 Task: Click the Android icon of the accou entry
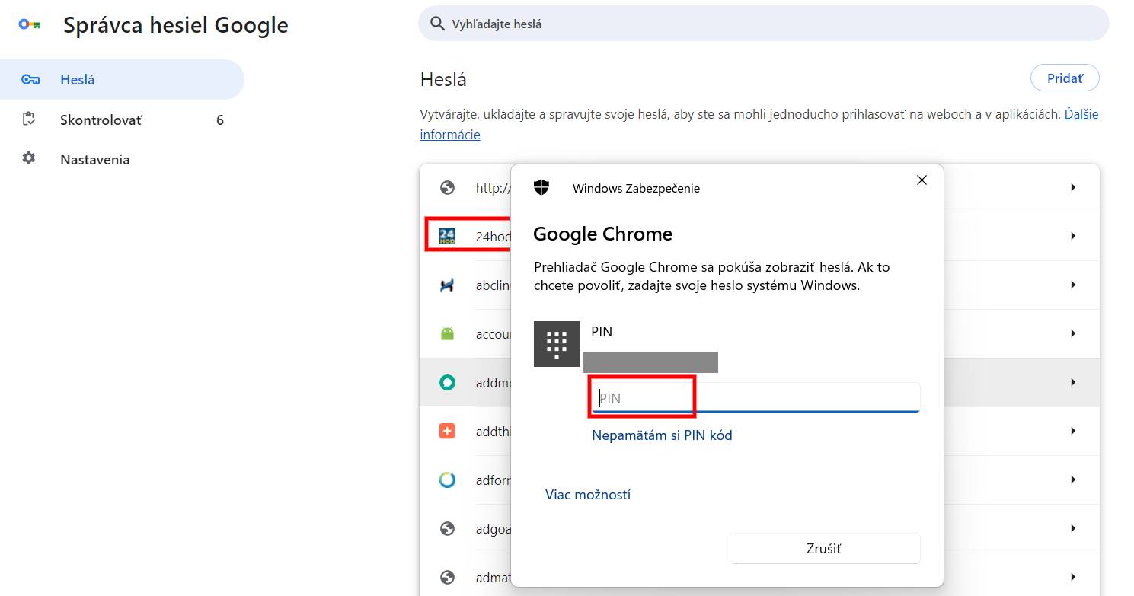click(x=447, y=333)
